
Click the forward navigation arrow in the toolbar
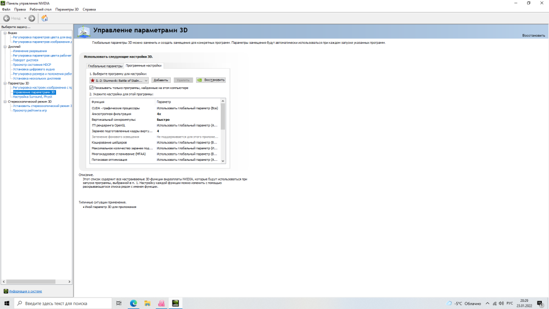(32, 18)
